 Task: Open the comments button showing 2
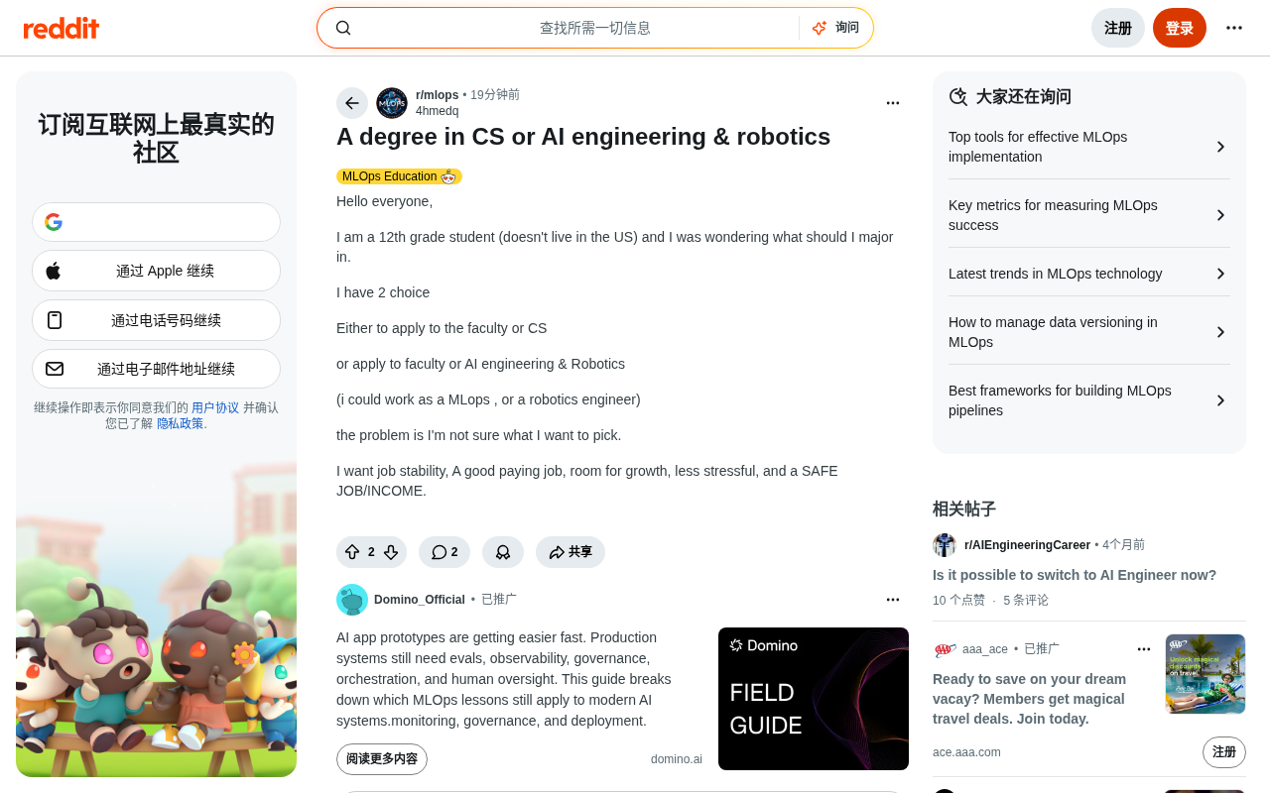(x=444, y=552)
